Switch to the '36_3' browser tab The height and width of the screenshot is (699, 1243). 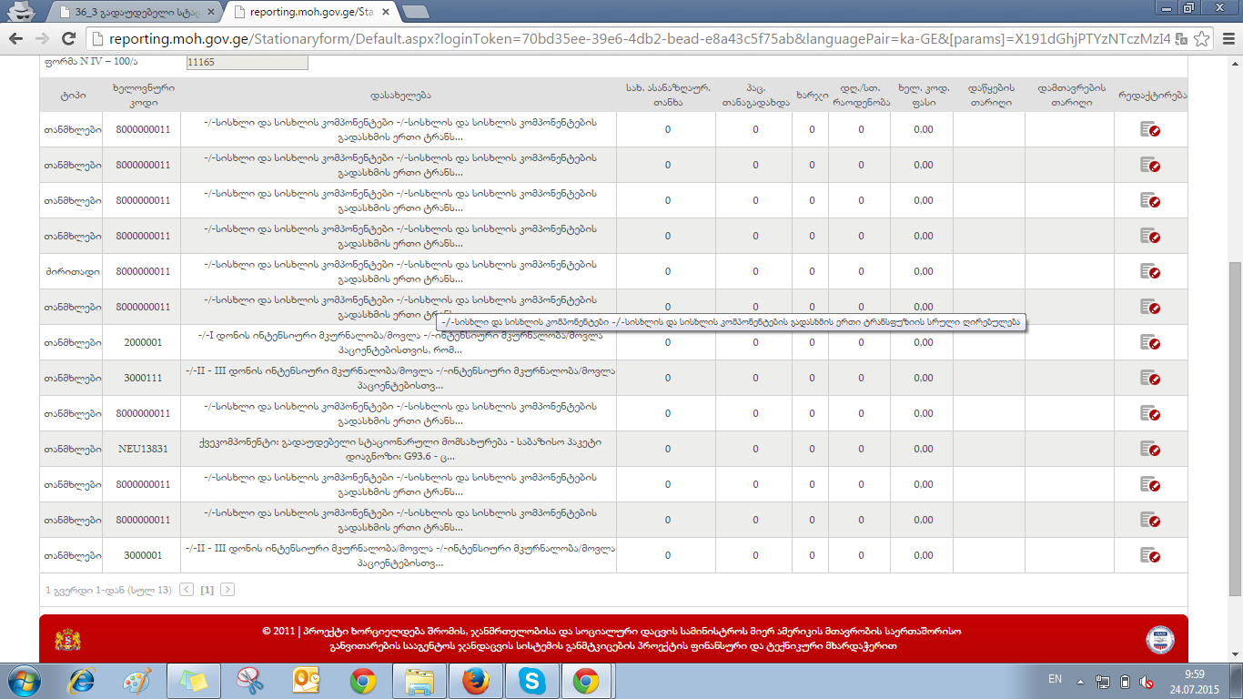[x=136, y=12]
